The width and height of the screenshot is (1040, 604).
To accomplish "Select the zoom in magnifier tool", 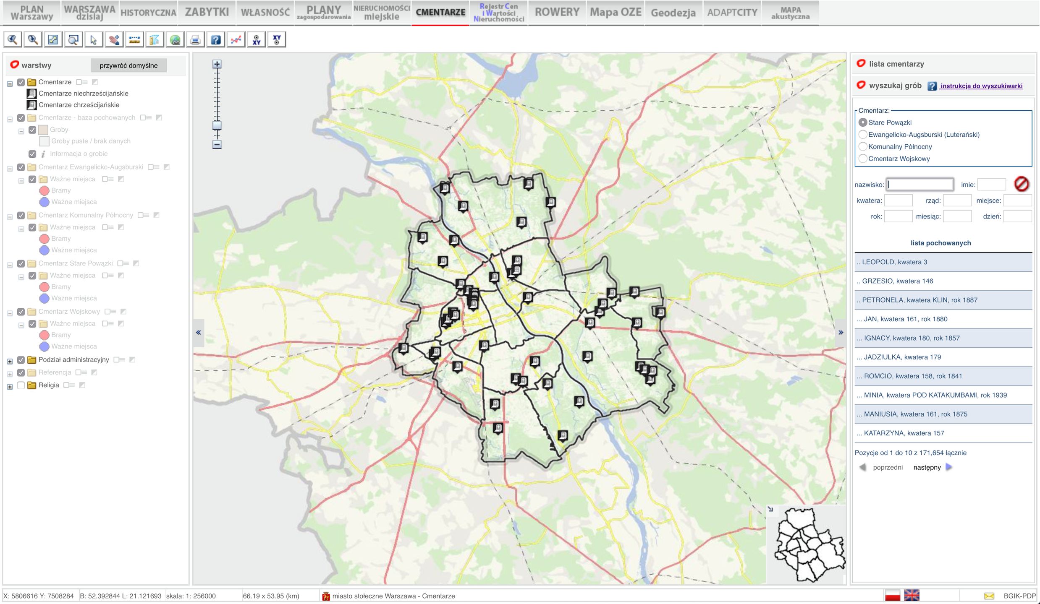I will pyautogui.click(x=13, y=40).
